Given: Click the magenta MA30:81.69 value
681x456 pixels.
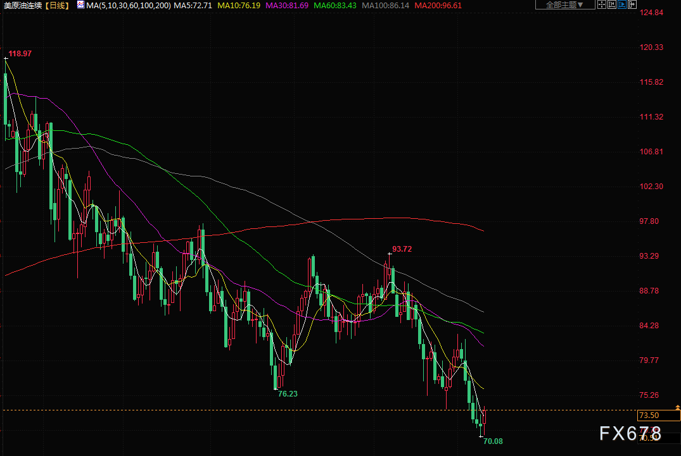Looking at the screenshot, I should click(x=287, y=6).
